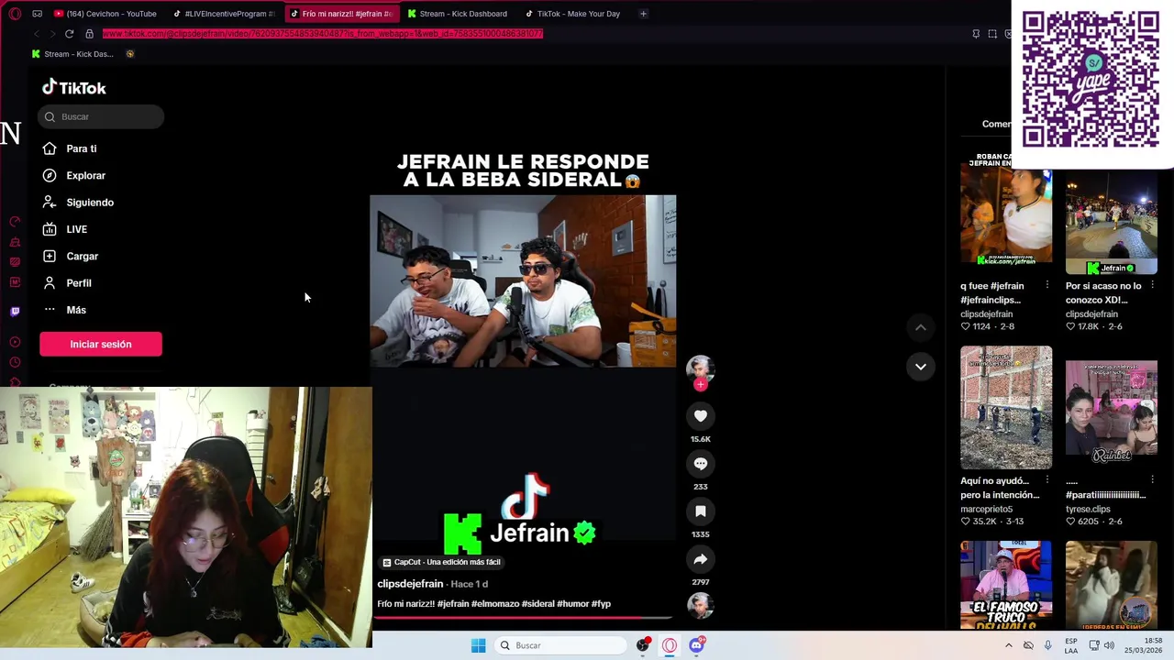Click the highlighted TikTok URL address bar

[323, 34]
